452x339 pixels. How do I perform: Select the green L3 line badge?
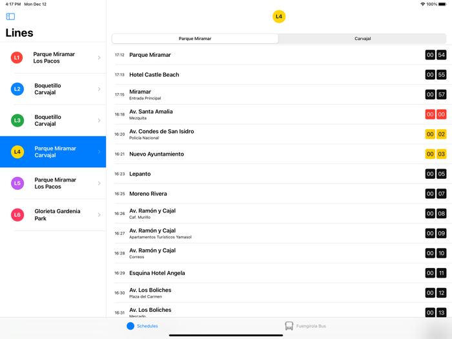(x=17, y=120)
